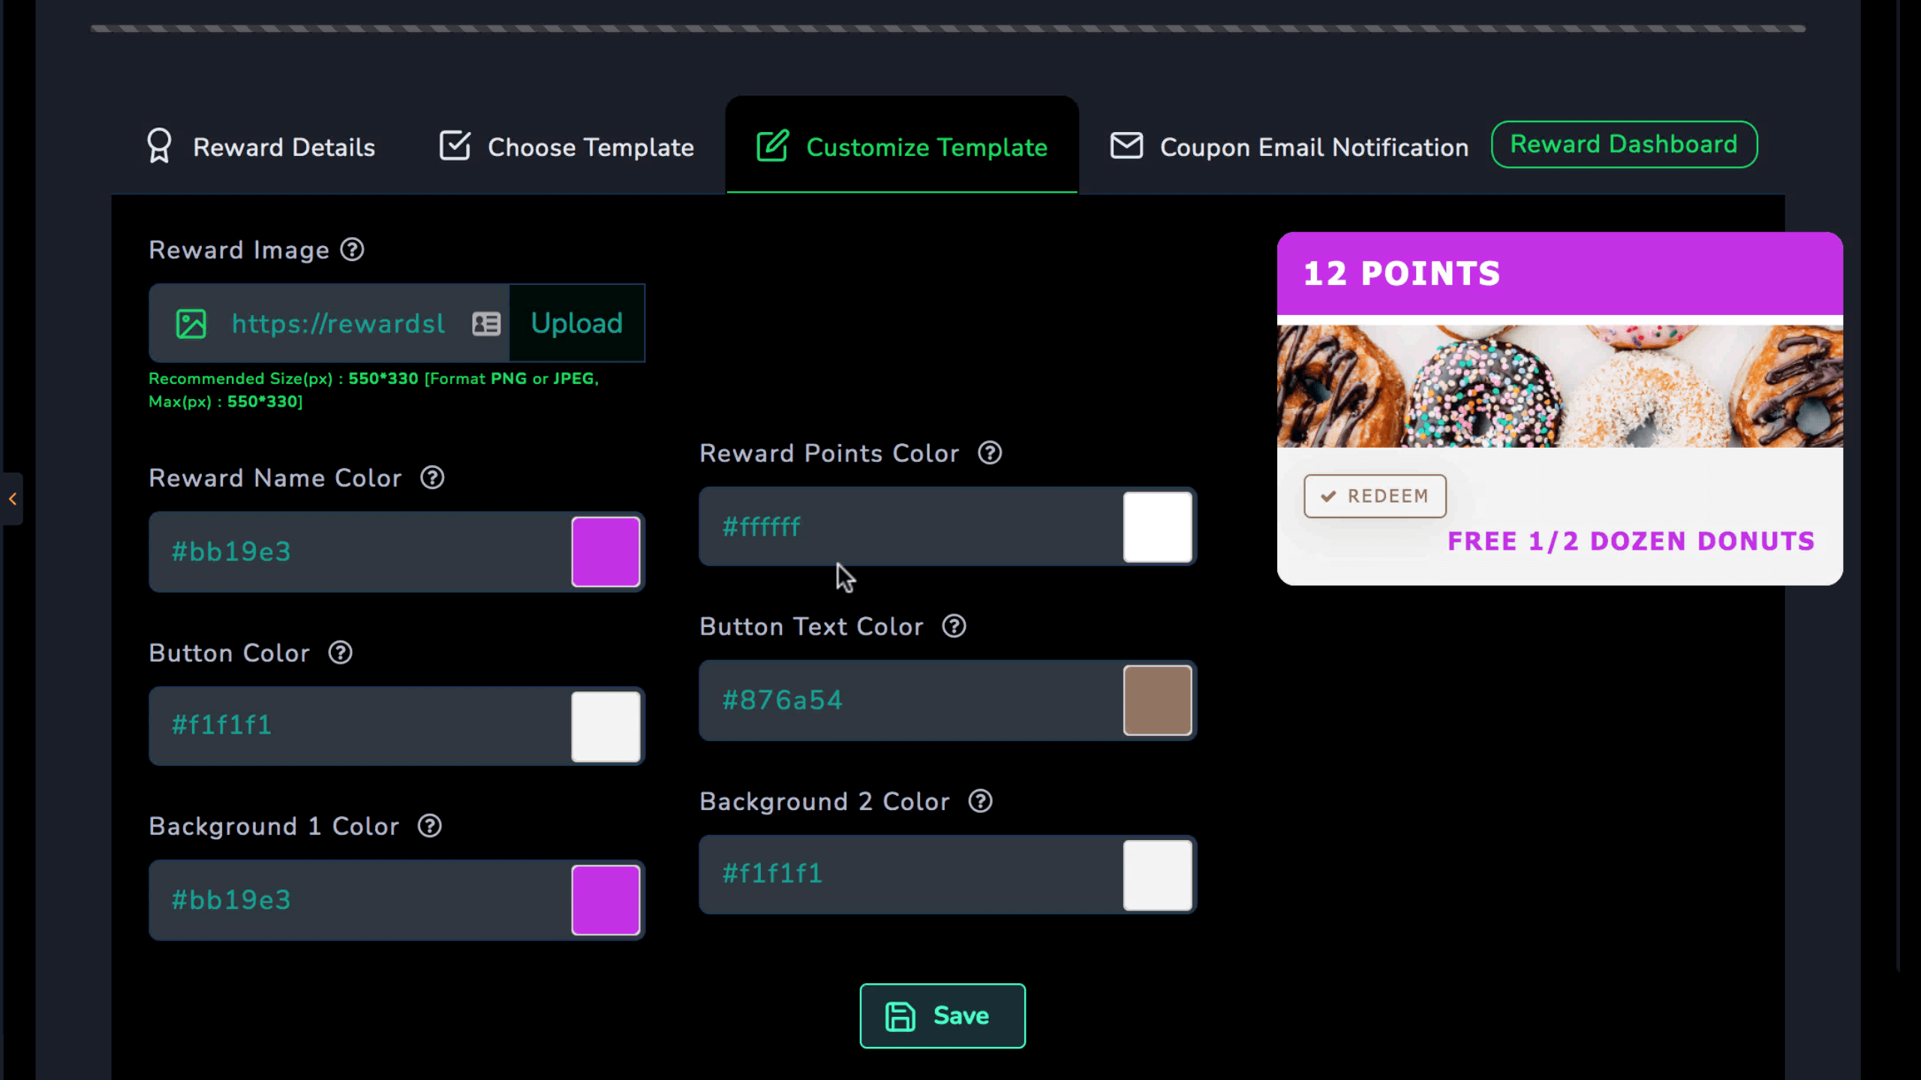Open the purple Reward Name color swatch
1921x1080 pixels.
pyautogui.click(x=606, y=552)
